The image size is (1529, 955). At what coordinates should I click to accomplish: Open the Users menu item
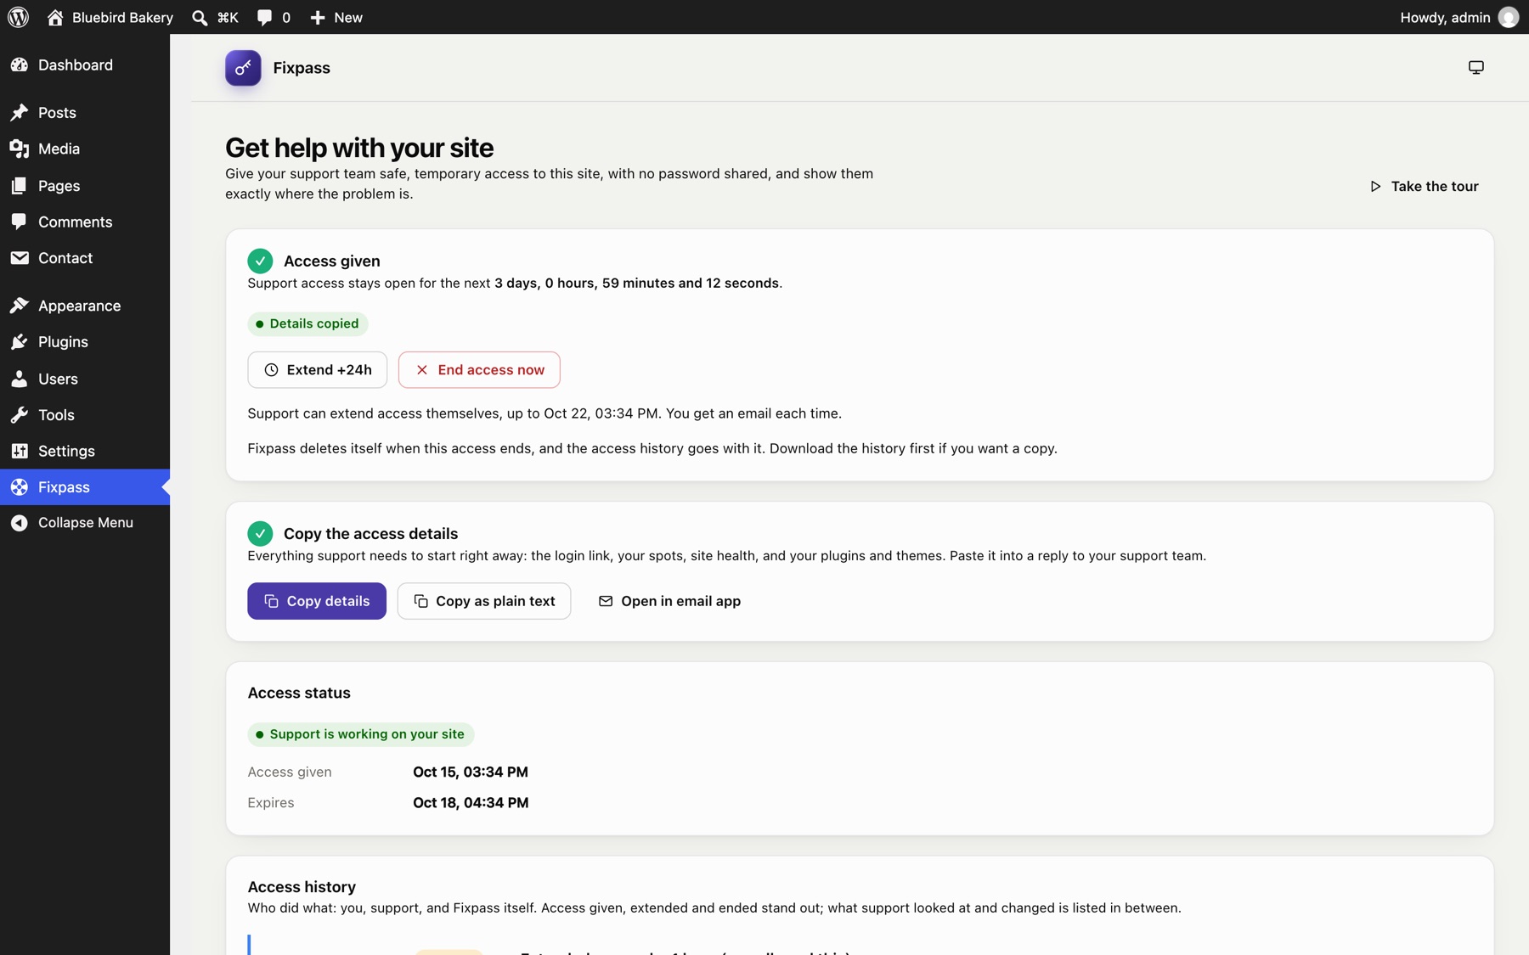pos(85,379)
